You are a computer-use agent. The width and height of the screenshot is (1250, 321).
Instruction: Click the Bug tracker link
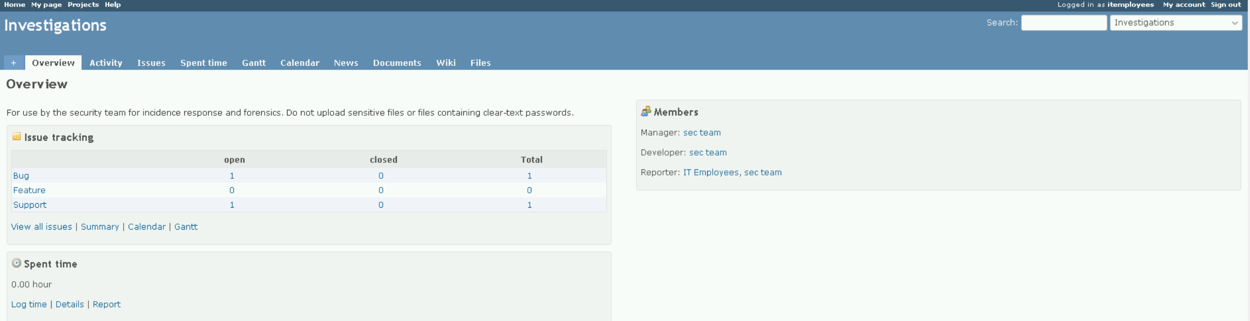point(21,176)
